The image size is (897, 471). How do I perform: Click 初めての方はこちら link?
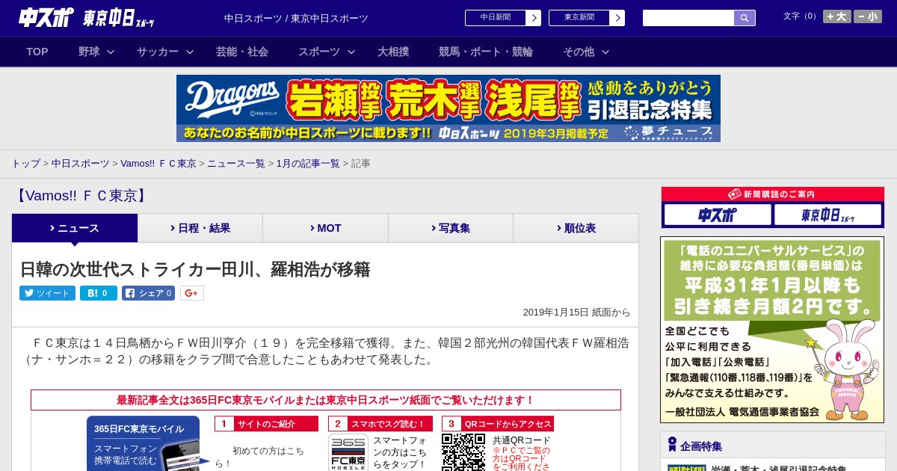(259, 457)
